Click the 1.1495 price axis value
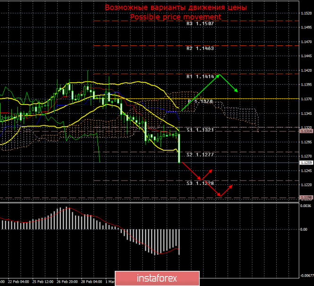Viewport: 314px width, 286px height. [x=306, y=27]
